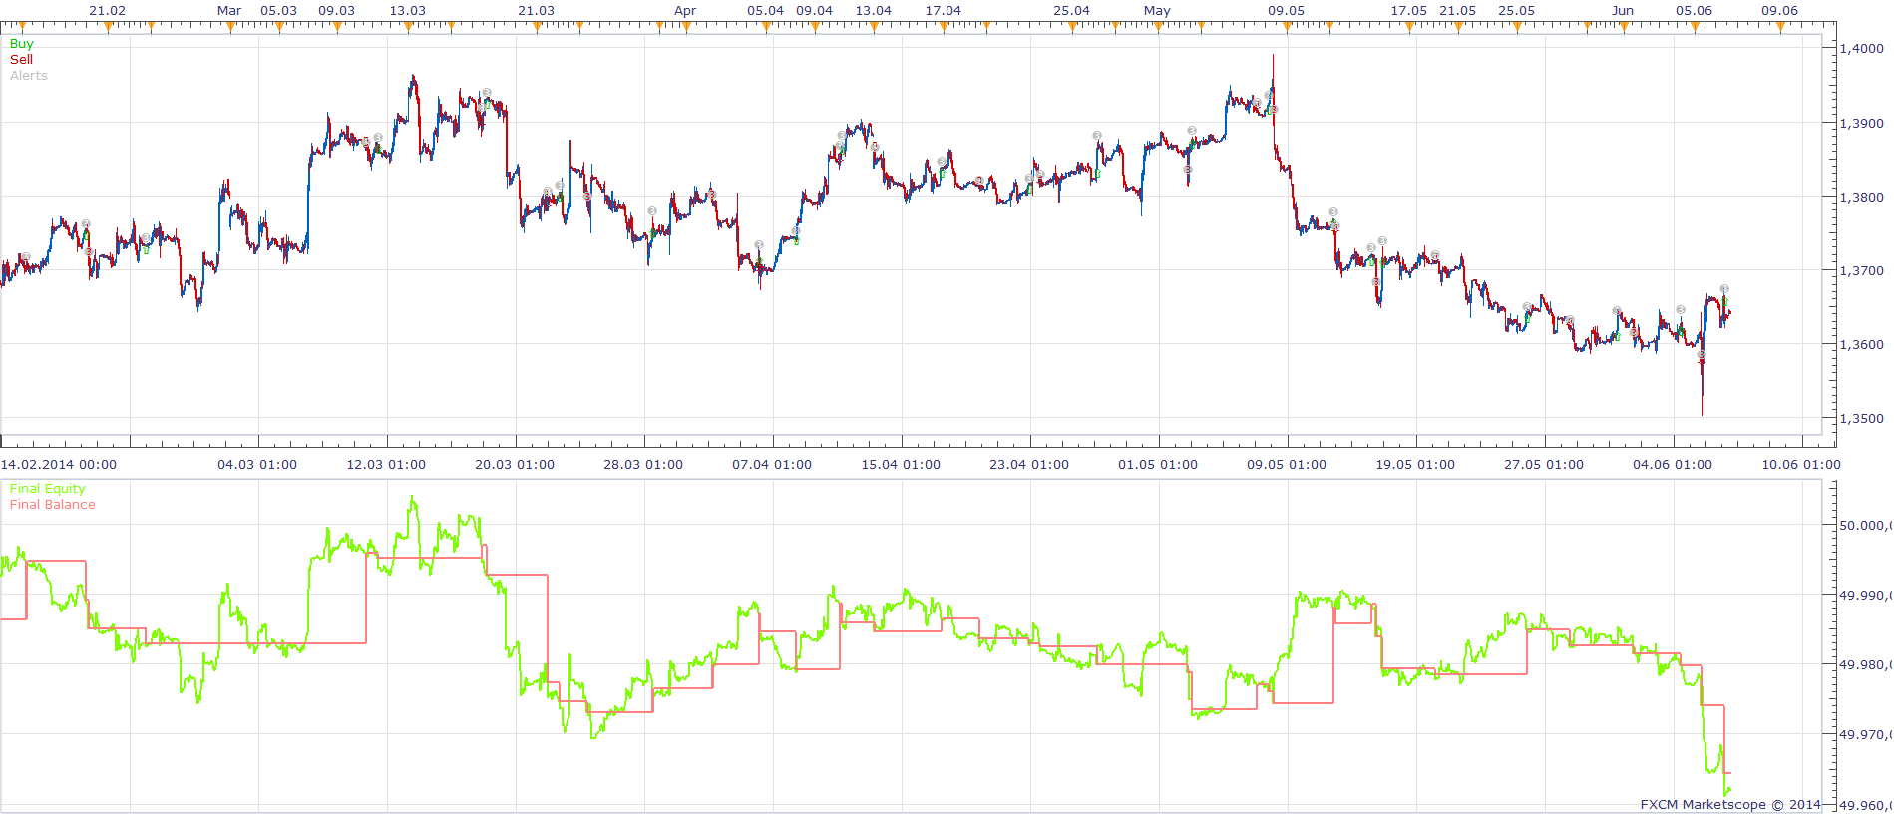
Task: Click the 10.06 01:00 time label
Action: 1801,465
